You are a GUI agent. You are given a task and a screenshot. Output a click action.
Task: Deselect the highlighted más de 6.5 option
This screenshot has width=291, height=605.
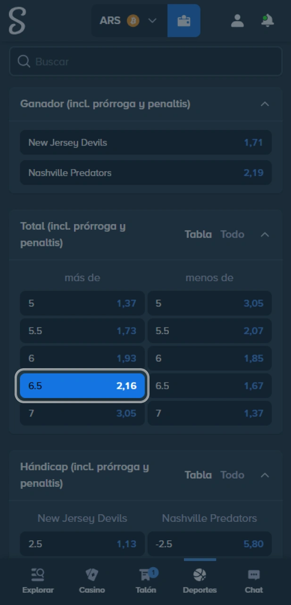click(82, 386)
